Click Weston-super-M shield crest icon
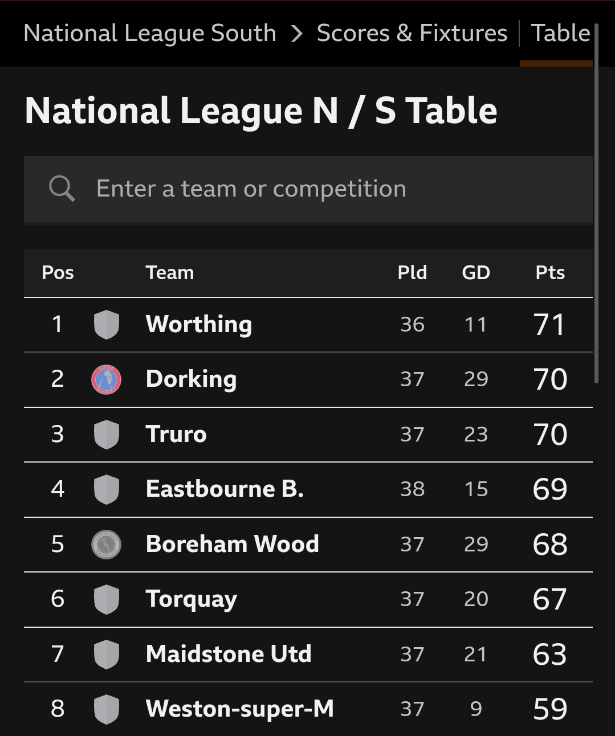The image size is (615, 736). (x=106, y=709)
